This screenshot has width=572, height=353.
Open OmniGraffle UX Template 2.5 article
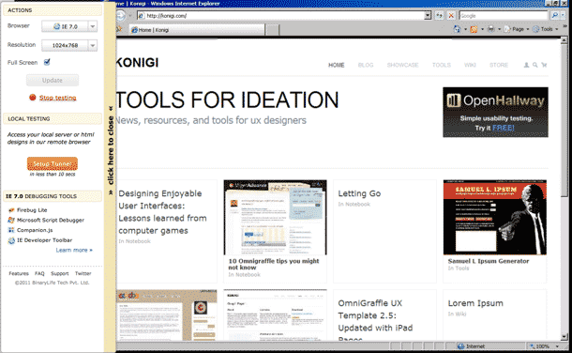[375, 321]
